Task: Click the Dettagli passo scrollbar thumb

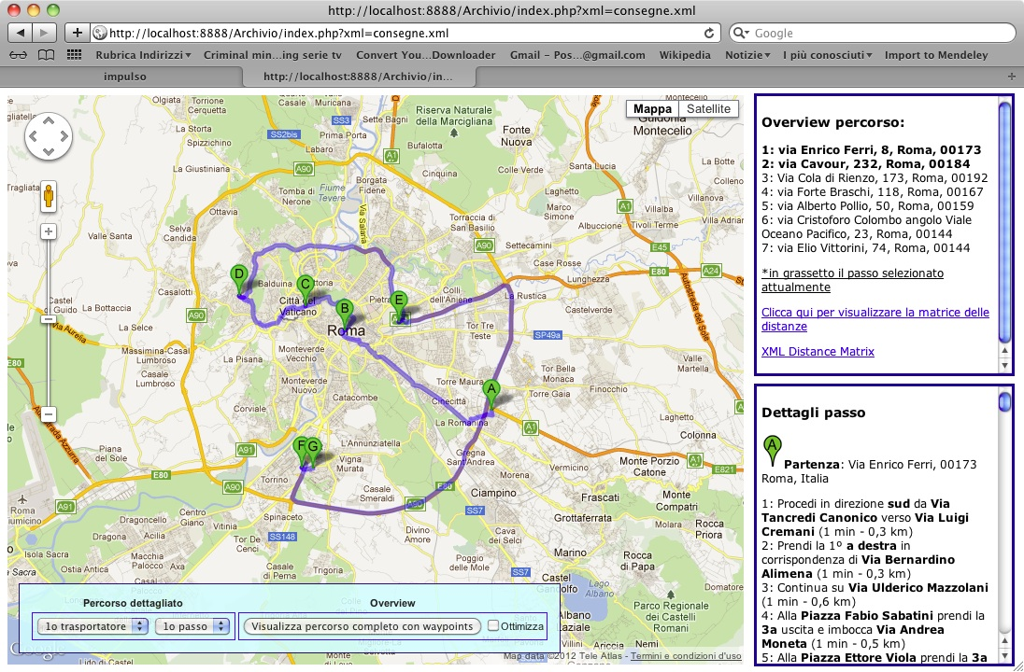Action: click(1005, 400)
